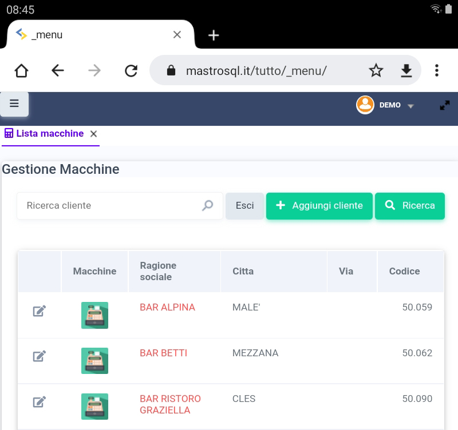458x430 pixels.
Task: Toggle fullscreen with the expand arrows icon
Action: 444,105
